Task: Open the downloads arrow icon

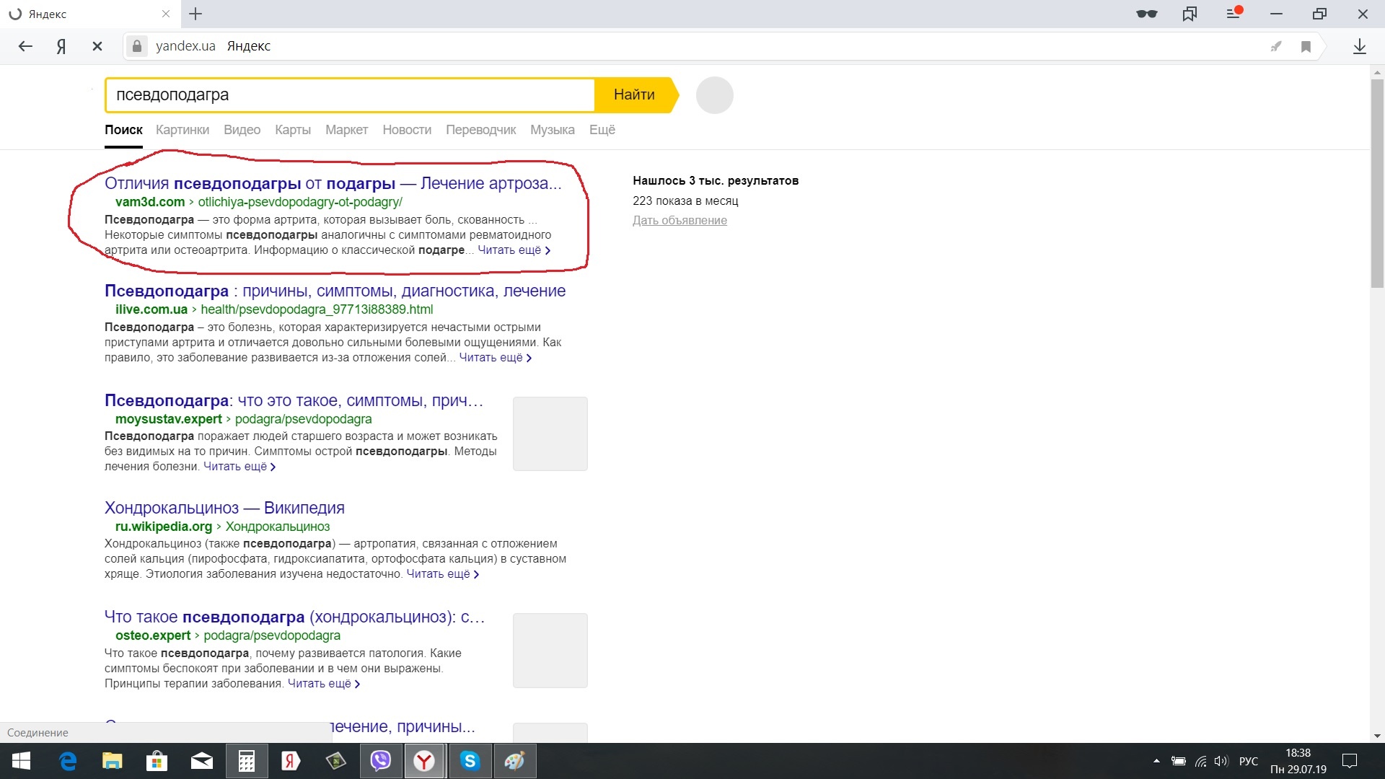Action: 1359,46
